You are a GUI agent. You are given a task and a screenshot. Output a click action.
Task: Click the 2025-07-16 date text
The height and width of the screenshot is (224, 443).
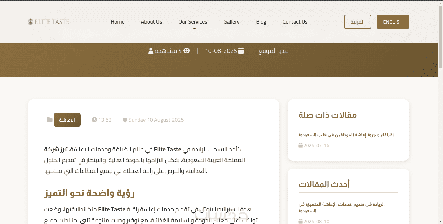[x=316, y=145]
